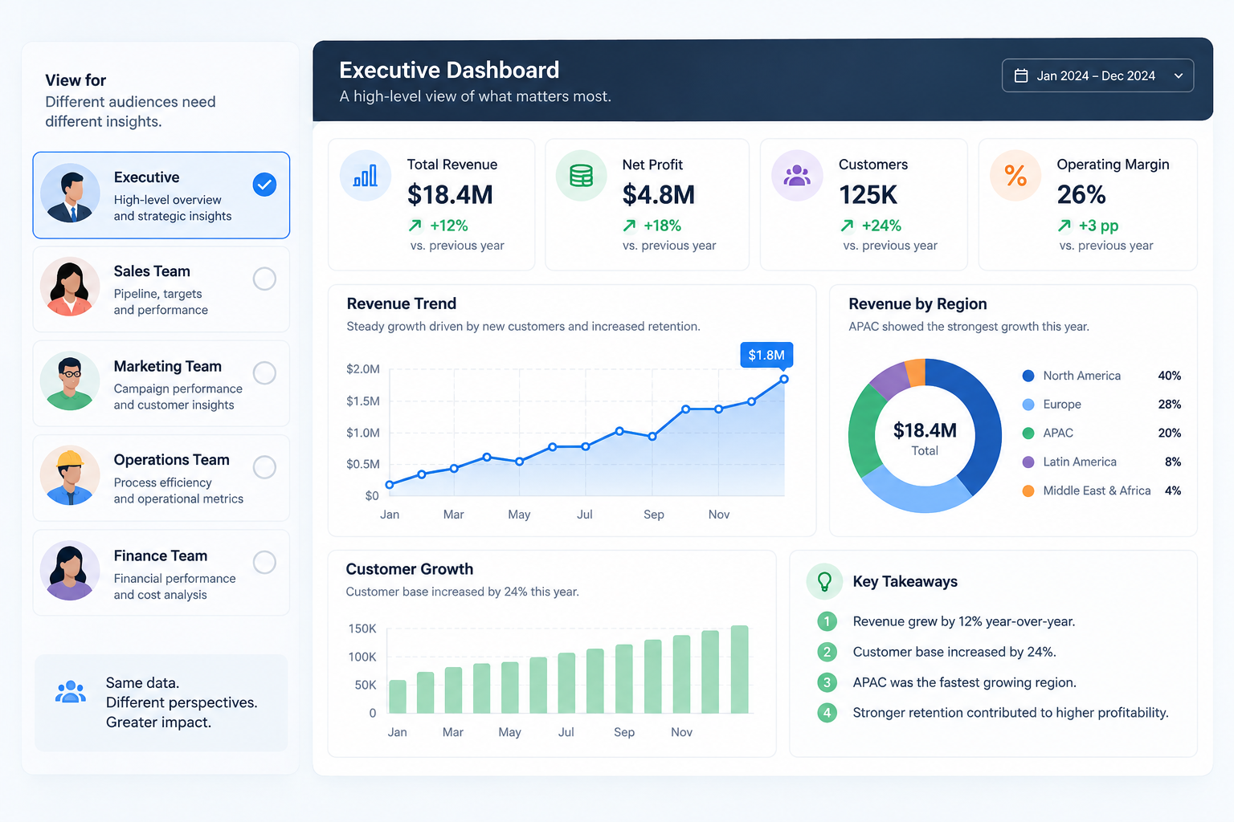Click the Key Takeaways lightbulb icon

pyautogui.click(x=824, y=581)
